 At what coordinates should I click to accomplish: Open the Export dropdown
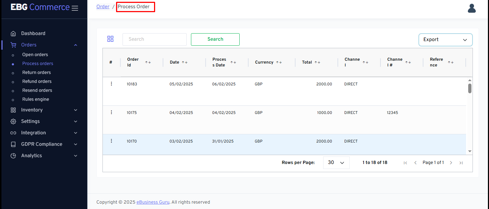coord(445,40)
